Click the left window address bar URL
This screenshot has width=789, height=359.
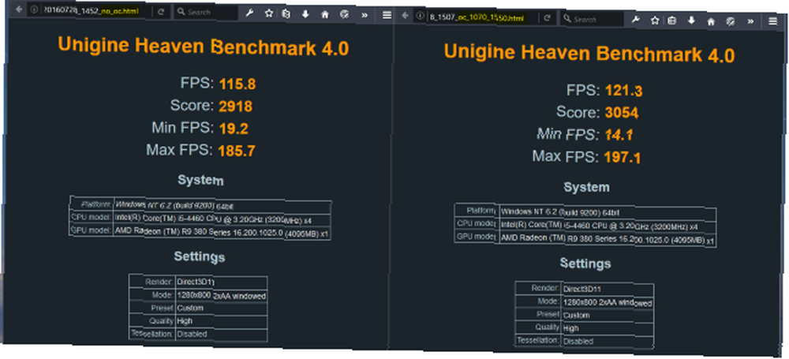click(91, 11)
